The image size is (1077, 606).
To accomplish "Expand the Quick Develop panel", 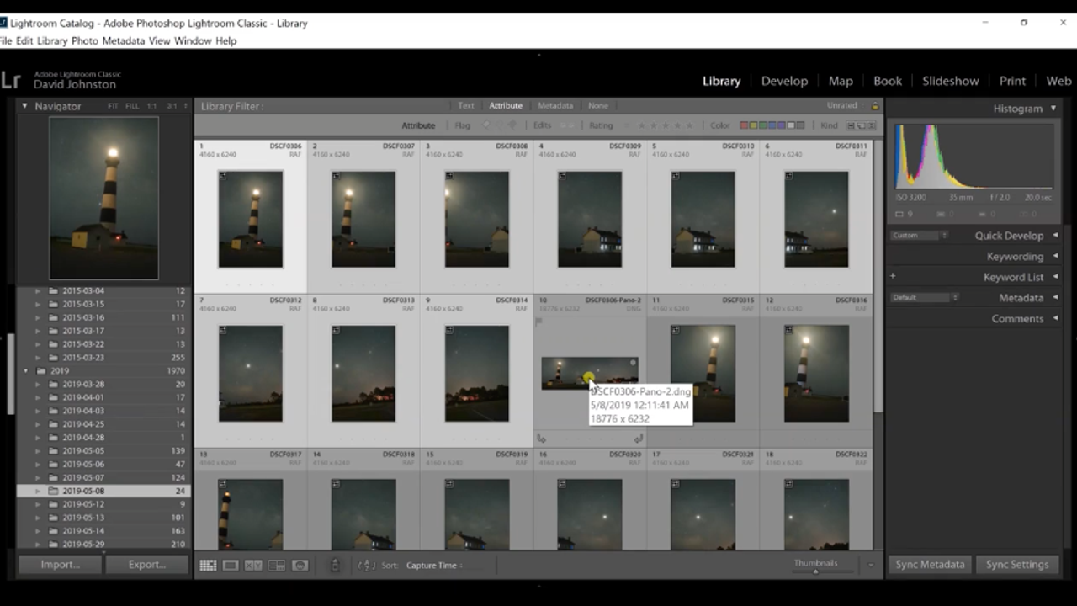I will pos(1055,236).
